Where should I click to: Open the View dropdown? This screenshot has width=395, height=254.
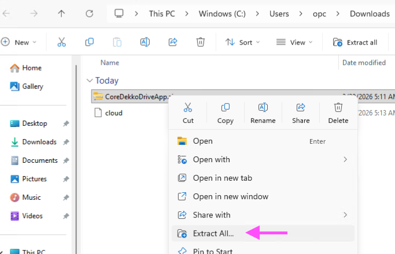coord(294,42)
